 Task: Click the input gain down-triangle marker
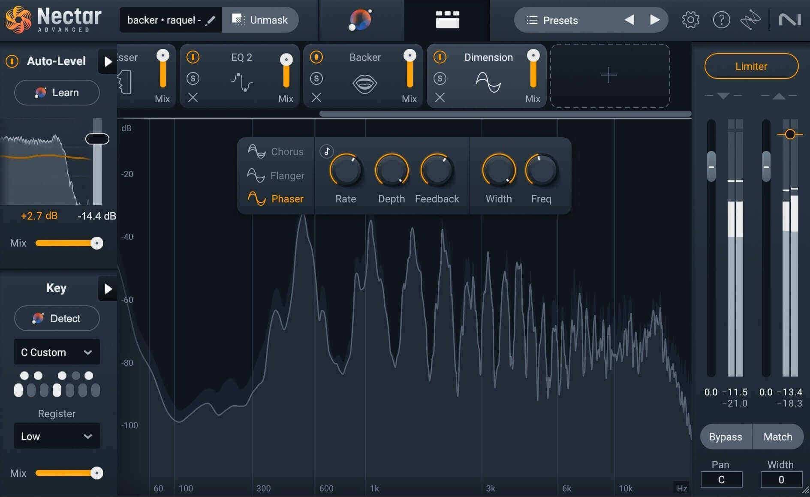click(723, 96)
